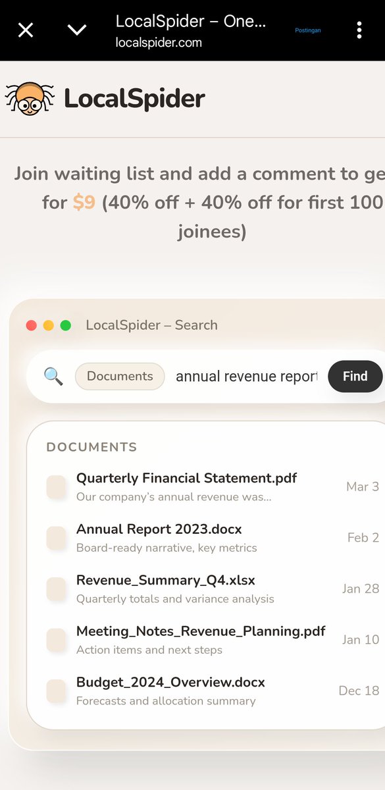Open Quarterly Financial Statement.pdf

[186, 479]
